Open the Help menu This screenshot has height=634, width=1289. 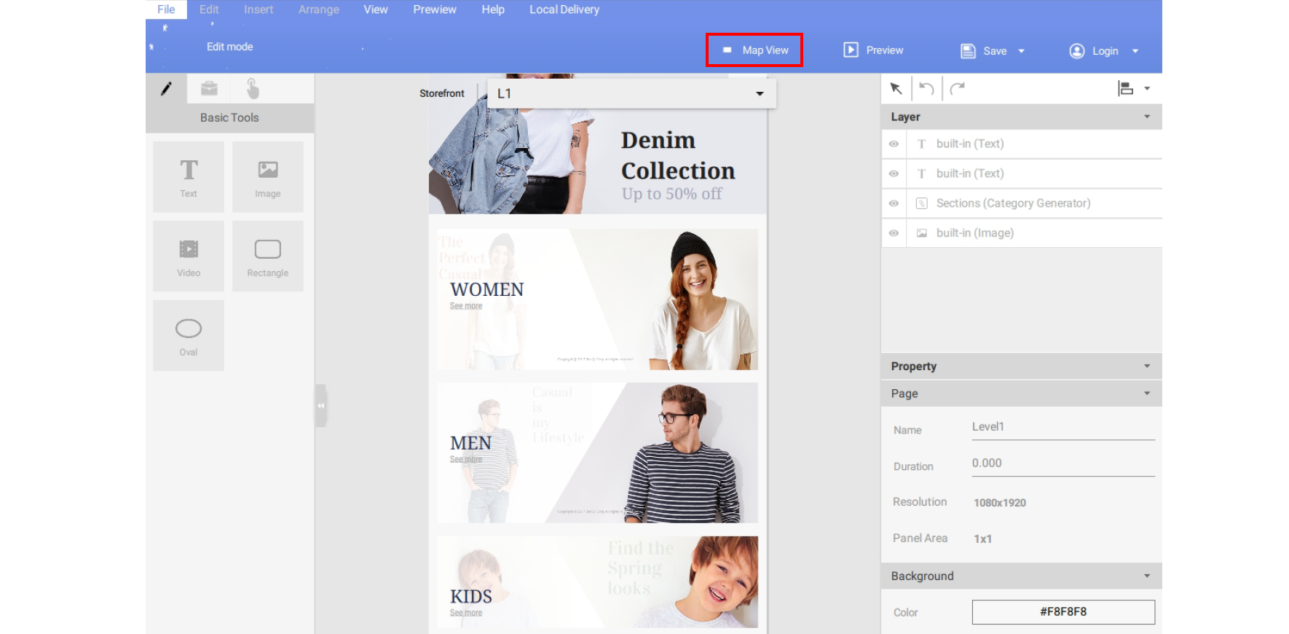tap(493, 9)
